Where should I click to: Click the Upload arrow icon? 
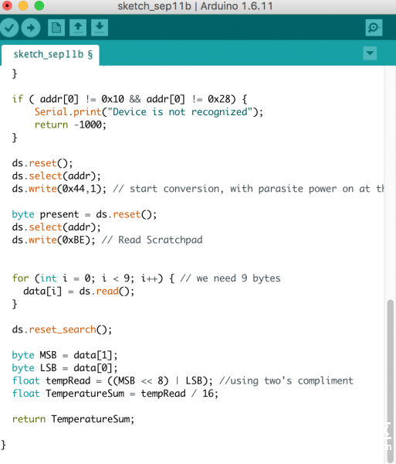31,28
